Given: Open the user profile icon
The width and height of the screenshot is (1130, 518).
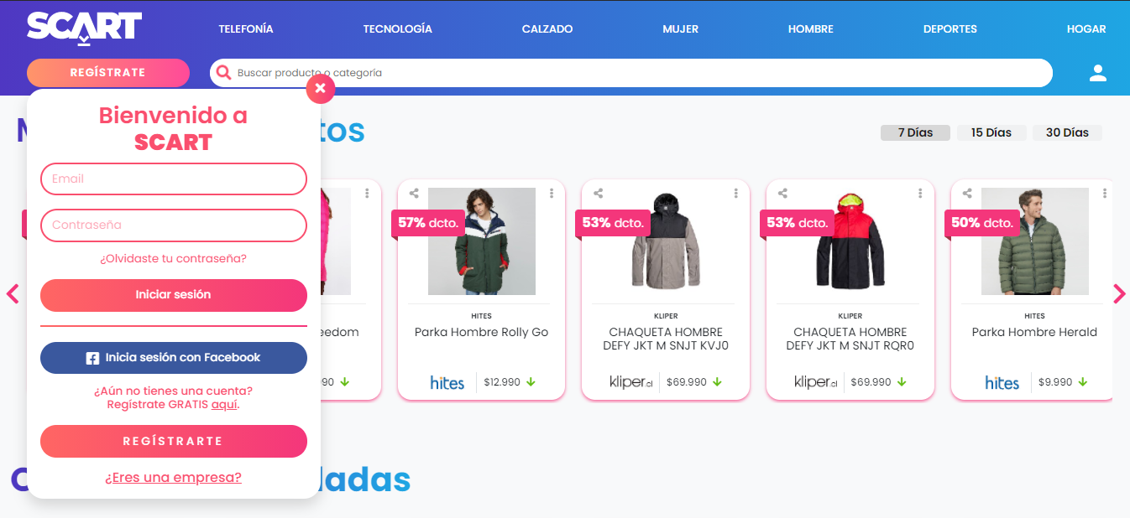Looking at the screenshot, I should [x=1098, y=73].
